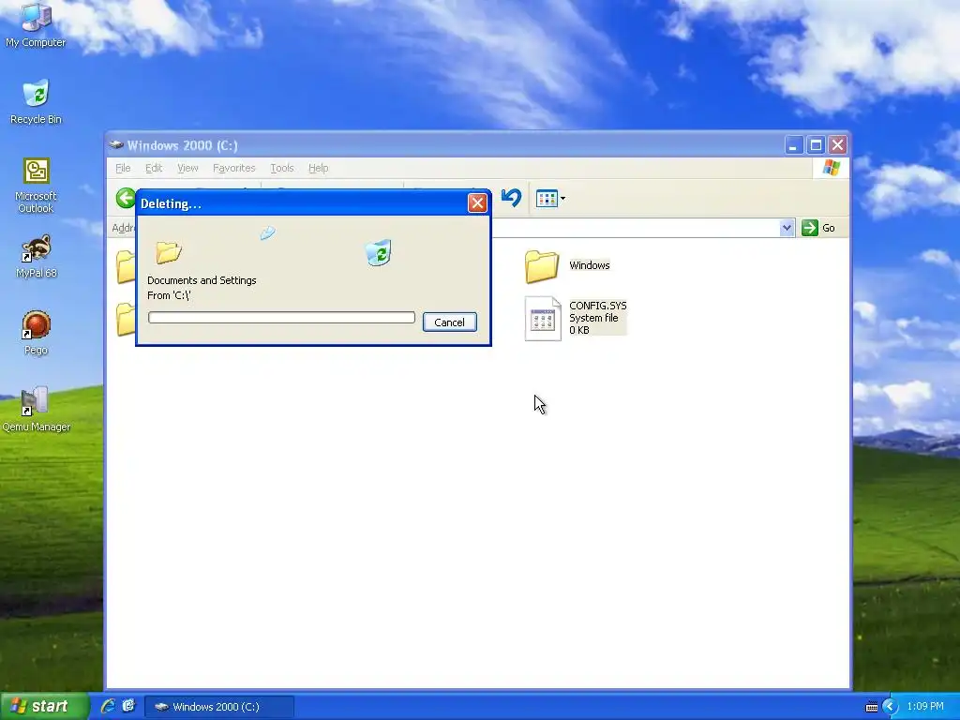Select Qemu Manager desktop shortcut
The width and height of the screenshot is (960, 720).
(36, 410)
